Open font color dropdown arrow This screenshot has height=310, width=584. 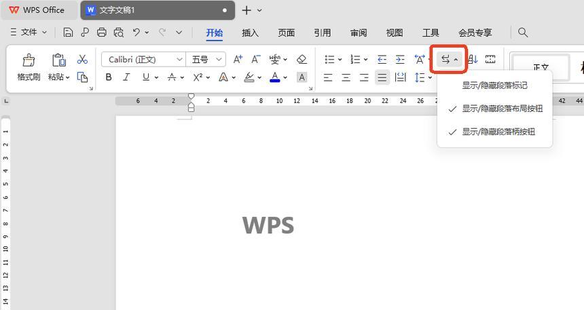285,77
